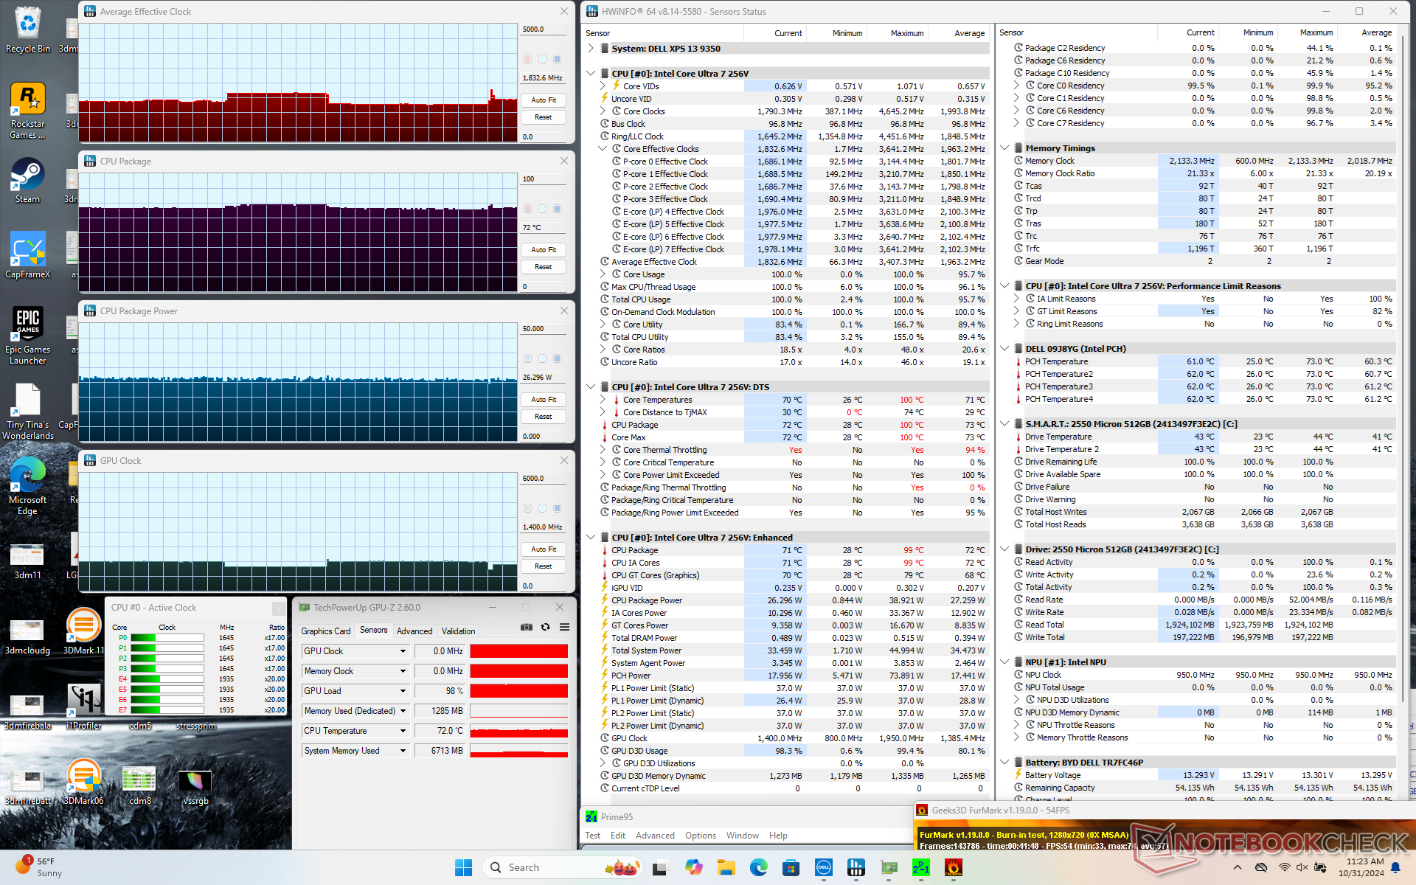Select the 3DMark06 desktop shortcut

coord(83,781)
